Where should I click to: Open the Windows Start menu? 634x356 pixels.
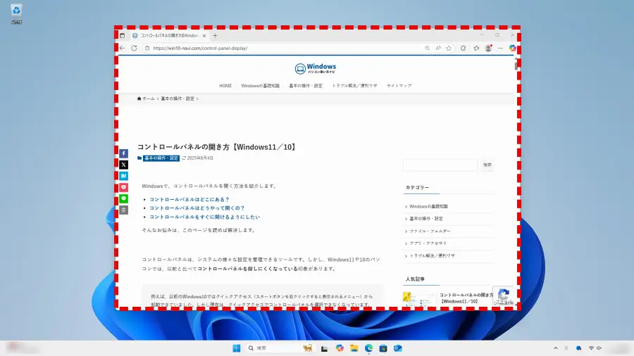237,348
